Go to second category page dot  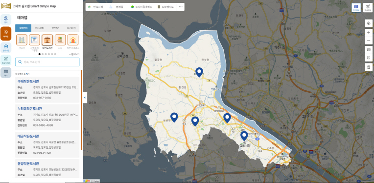pos(43,54)
